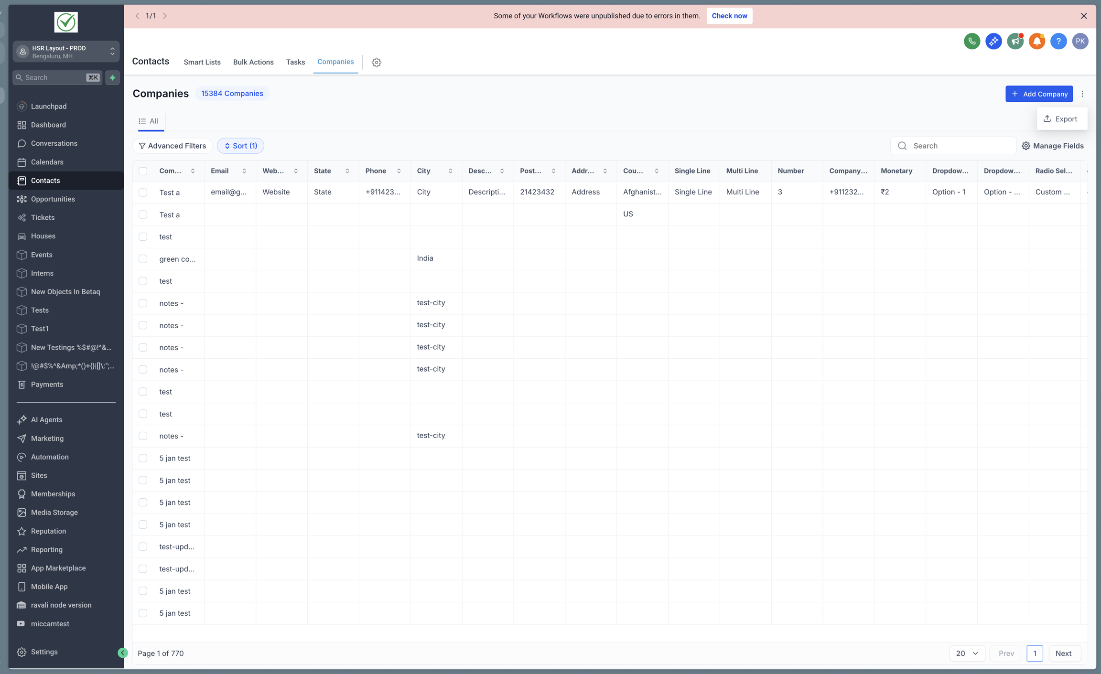This screenshot has height=674, width=1101.
Task: Click the lightning bolt quick actions icon
Action: 112,77
